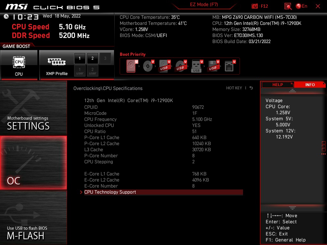The height and width of the screenshot is (245, 327).
Task: Click the "12.192V" reading in Info panel
Action: tap(284, 137)
